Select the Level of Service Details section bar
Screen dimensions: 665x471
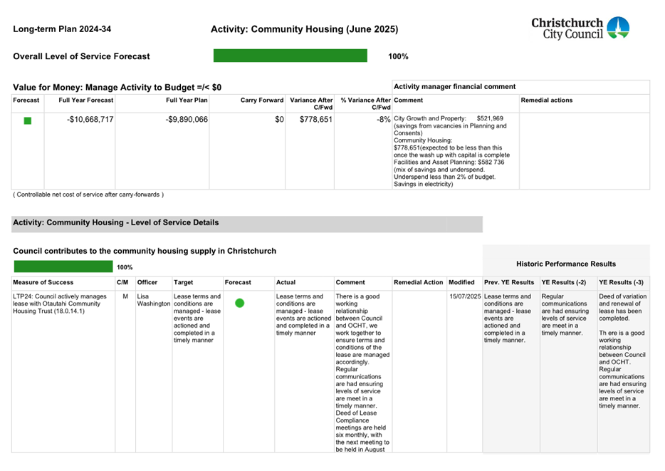(246, 223)
